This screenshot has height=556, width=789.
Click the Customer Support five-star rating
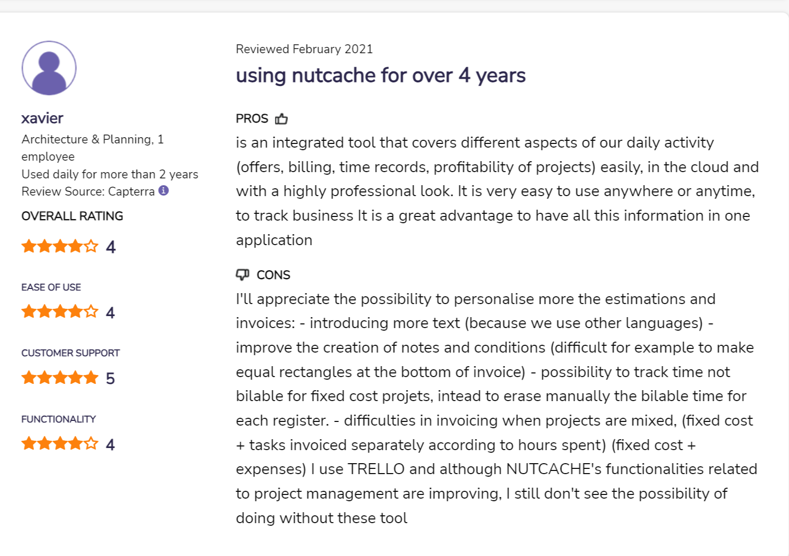coord(60,378)
